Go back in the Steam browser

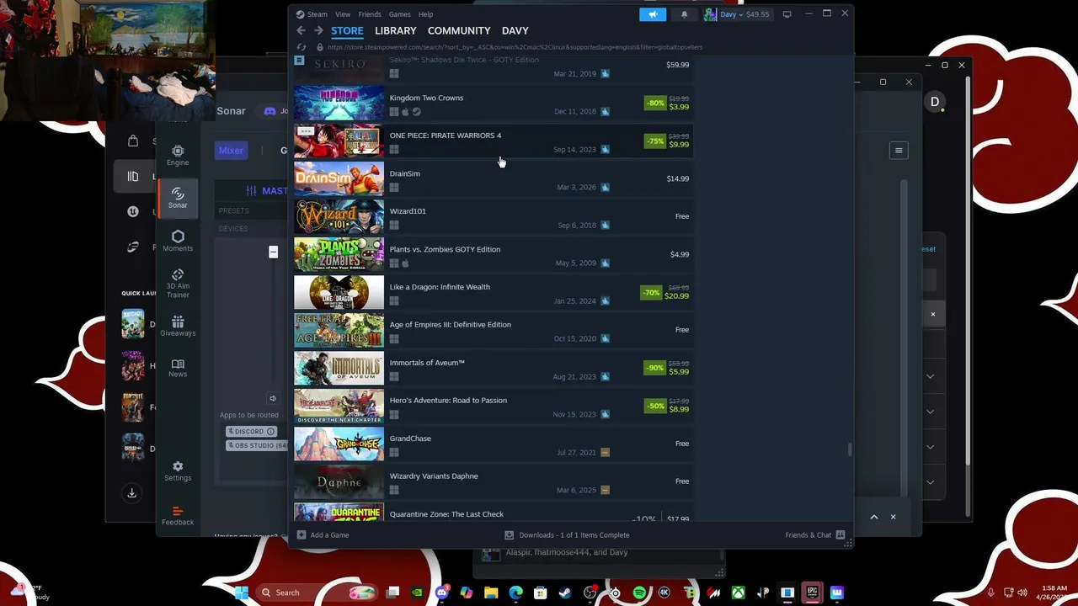pyautogui.click(x=301, y=30)
